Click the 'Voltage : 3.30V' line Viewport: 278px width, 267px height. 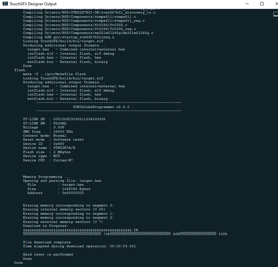[x=44, y=127]
